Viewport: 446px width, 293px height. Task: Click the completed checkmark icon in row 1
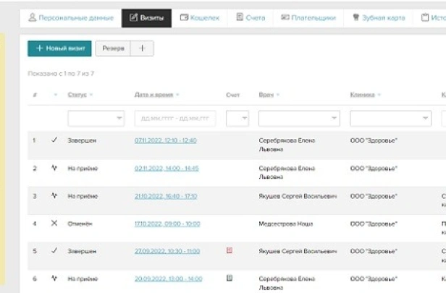tap(54, 140)
